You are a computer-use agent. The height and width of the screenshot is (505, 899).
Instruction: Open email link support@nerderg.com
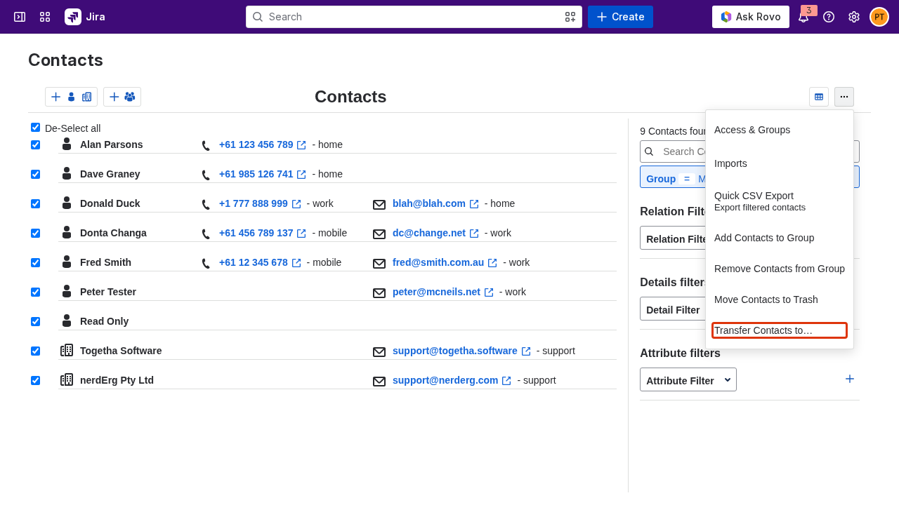click(445, 380)
